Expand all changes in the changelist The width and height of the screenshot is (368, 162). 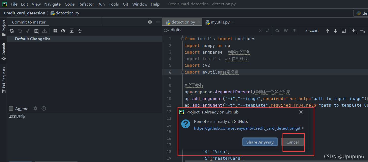point(72,31)
